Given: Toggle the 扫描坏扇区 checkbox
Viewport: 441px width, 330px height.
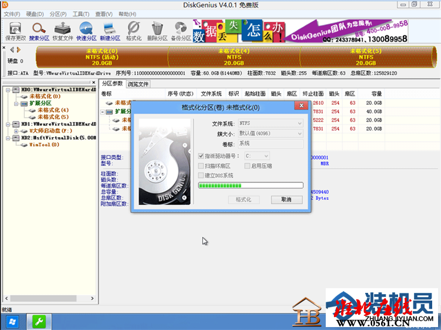Looking at the screenshot, I should click(x=201, y=166).
